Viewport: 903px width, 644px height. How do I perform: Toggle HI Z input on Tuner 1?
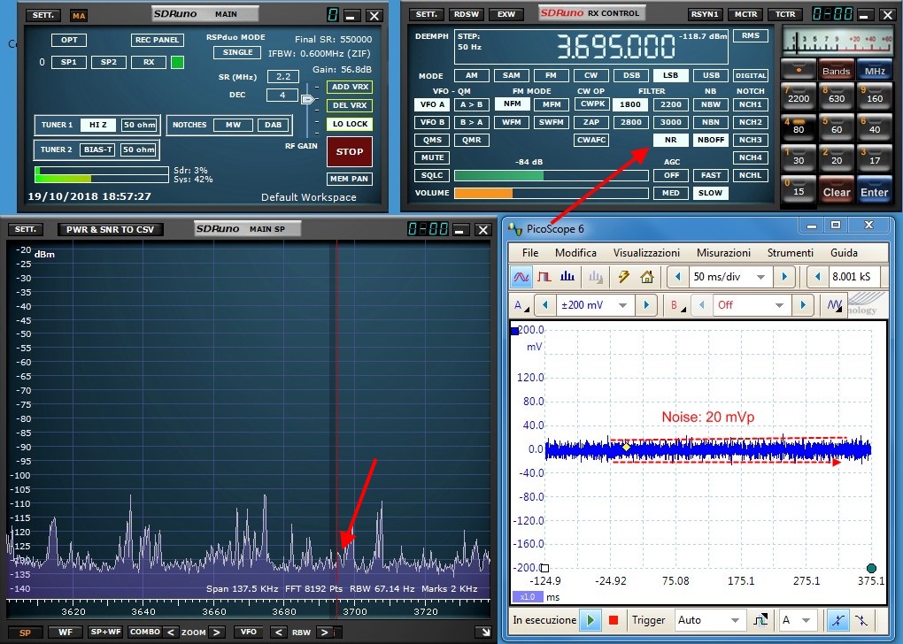(98, 125)
